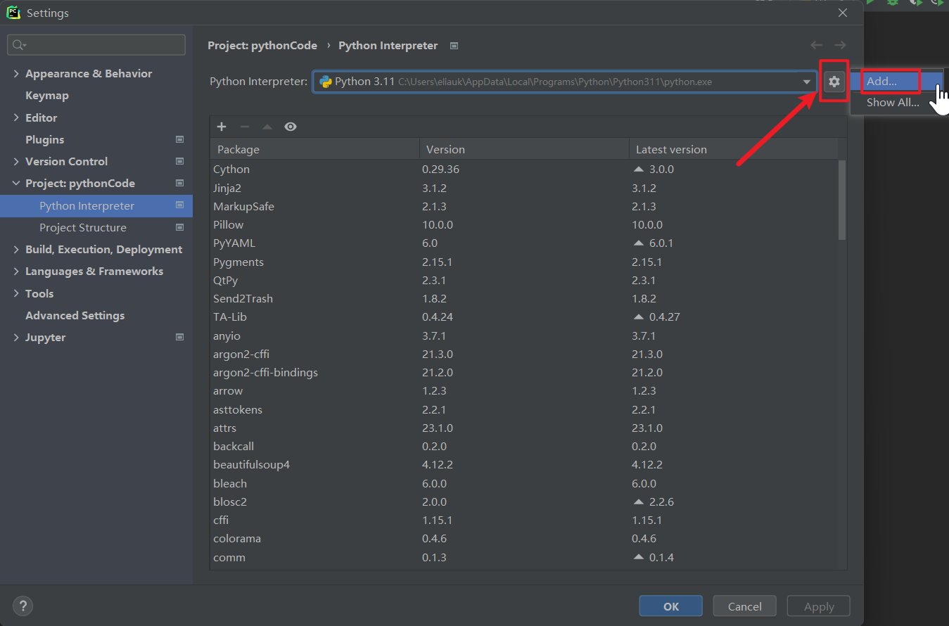Click the plus icon to install package
The image size is (949, 626).
click(x=222, y=127)
